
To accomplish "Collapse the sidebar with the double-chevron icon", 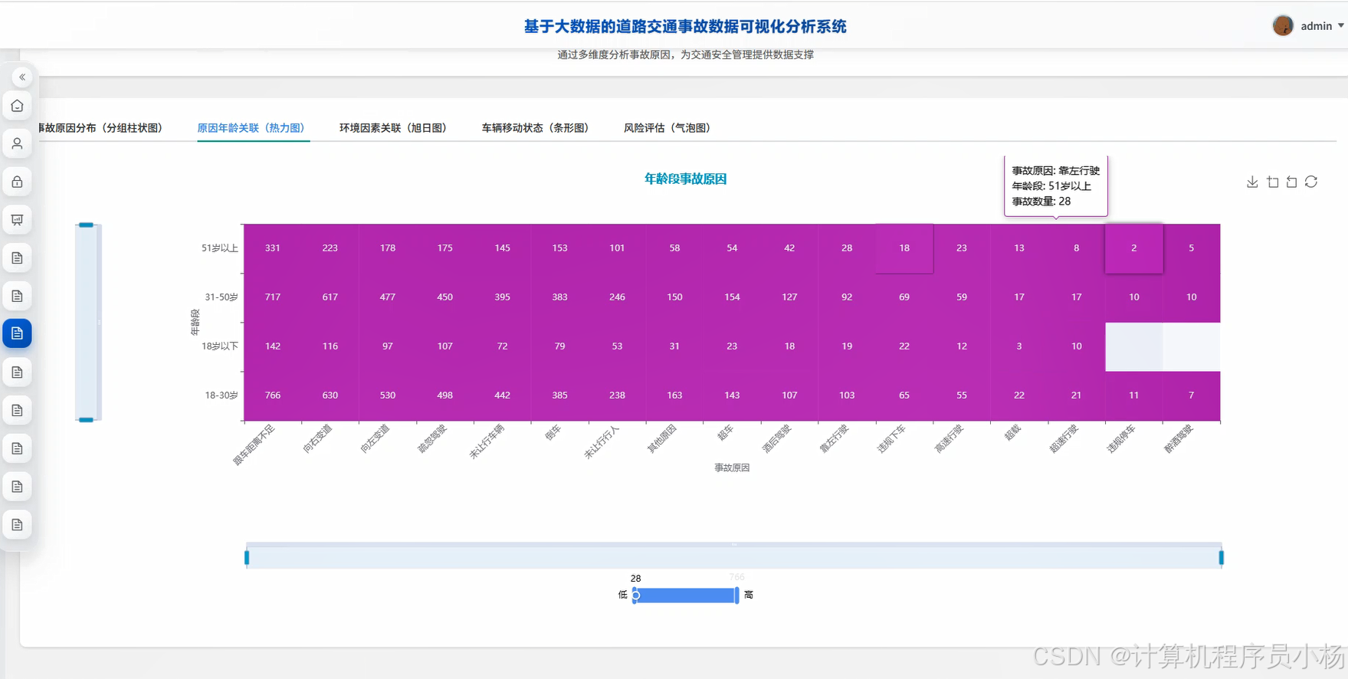I will (22, 77).
